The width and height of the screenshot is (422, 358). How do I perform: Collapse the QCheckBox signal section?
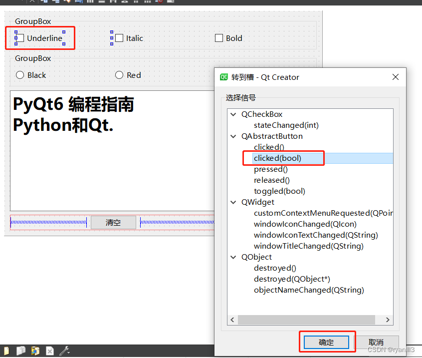point(233,114)
